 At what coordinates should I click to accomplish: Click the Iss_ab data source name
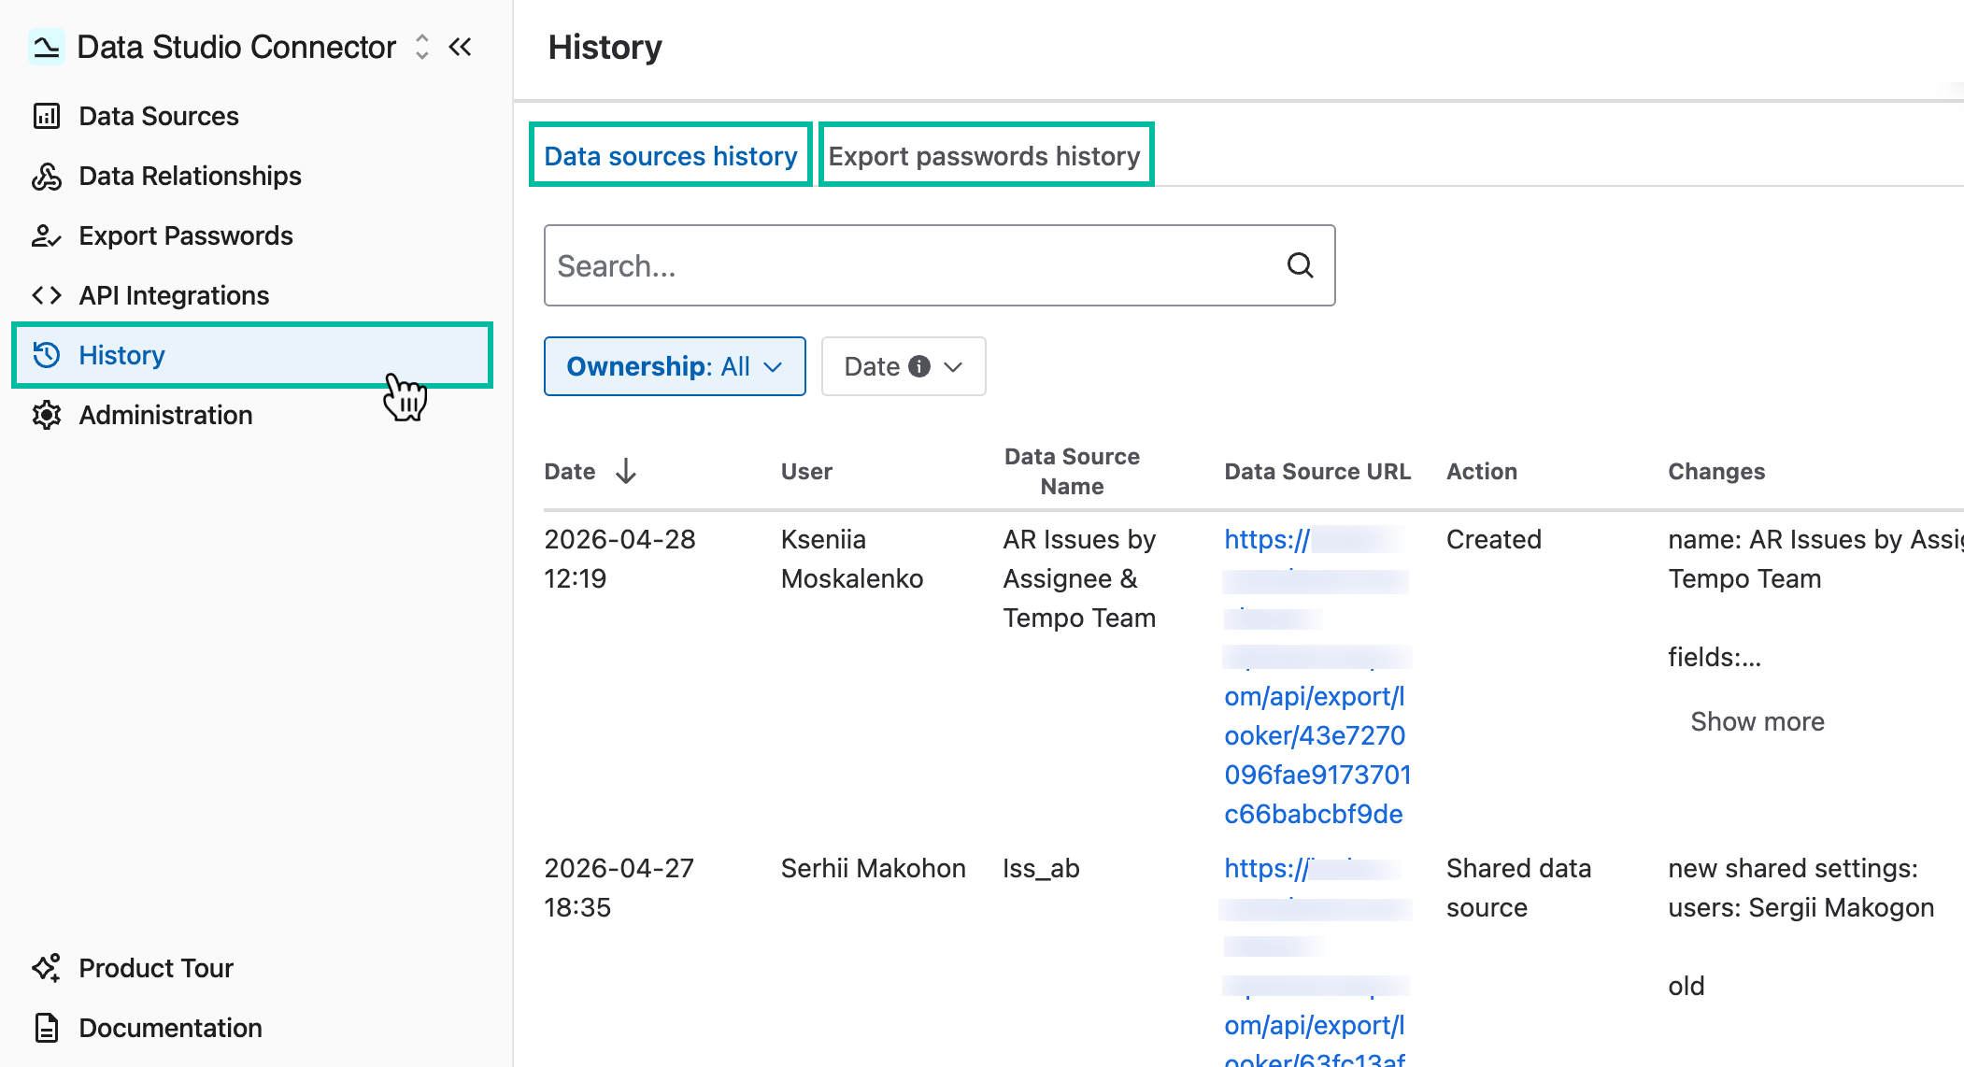1042,868
